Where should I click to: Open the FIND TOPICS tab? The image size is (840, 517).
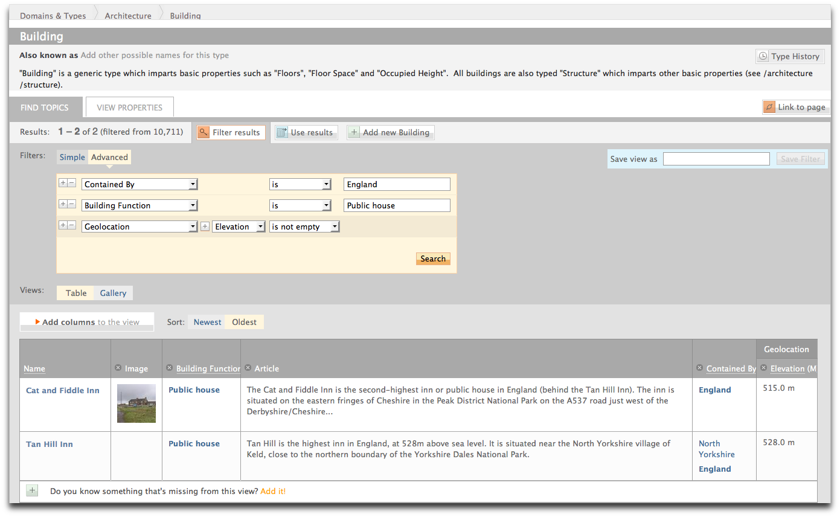click(45, 108)
